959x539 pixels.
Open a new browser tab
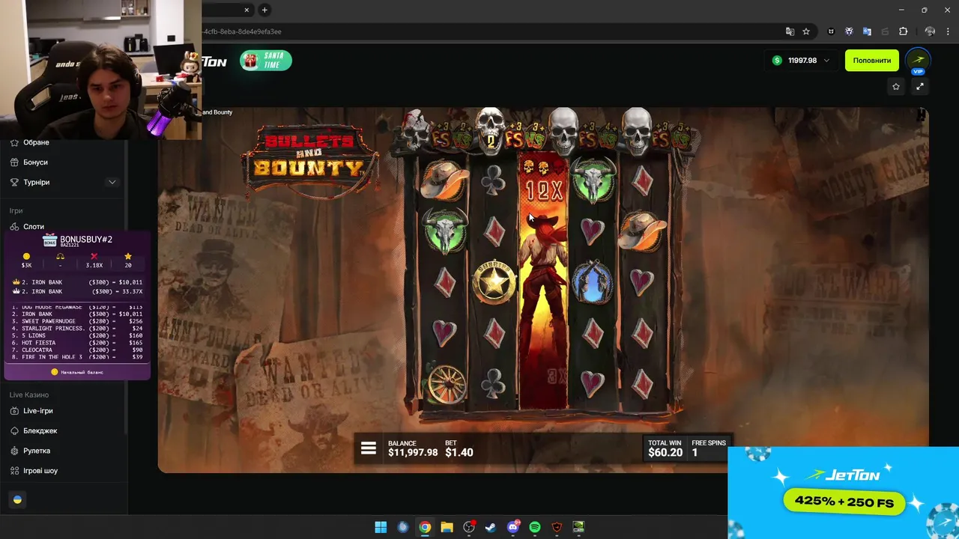point(264,10)
